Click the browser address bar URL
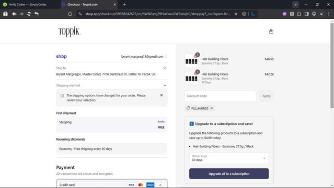The image size is (334, 188). pos(157,14)
